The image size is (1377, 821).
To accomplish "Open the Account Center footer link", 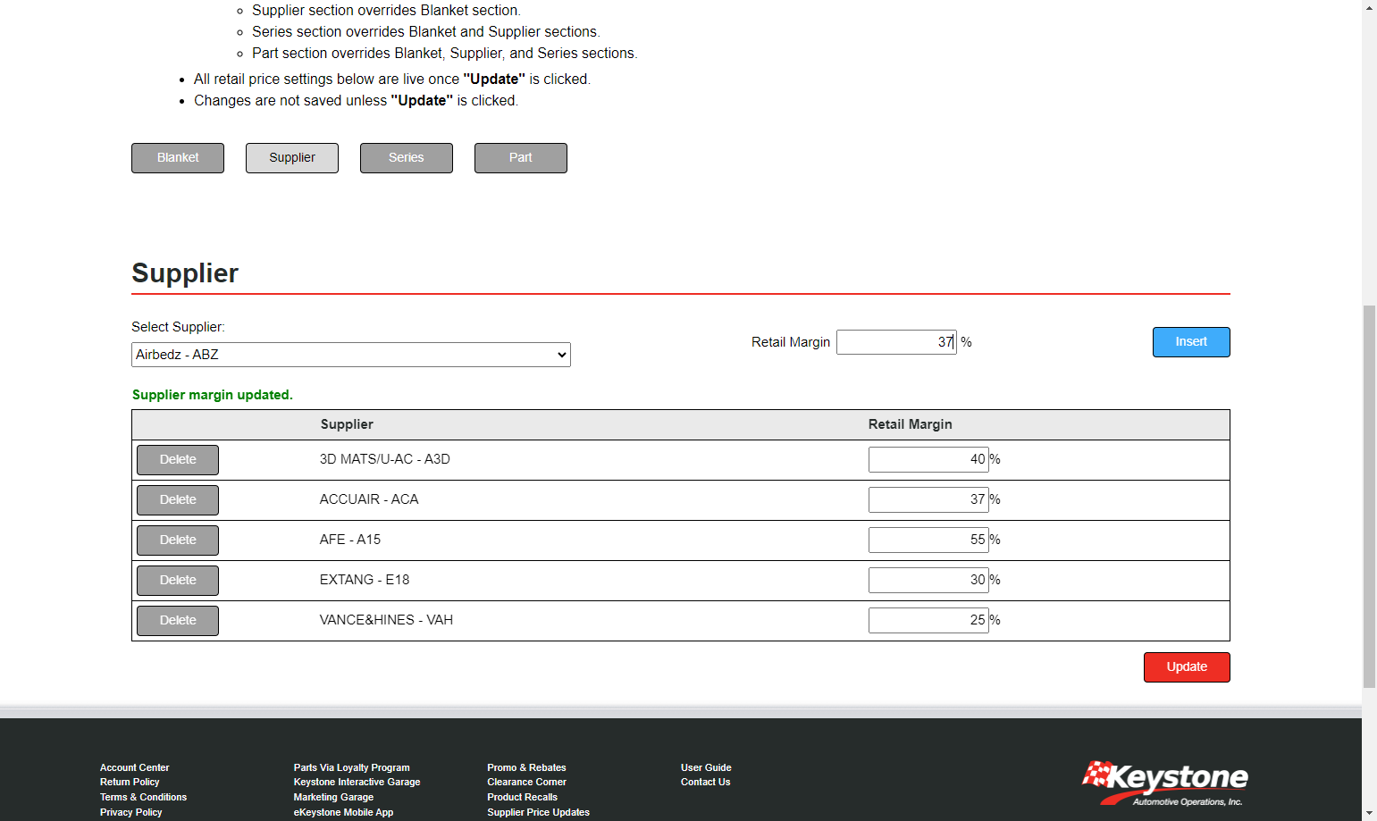I will (x=134, y=767).
